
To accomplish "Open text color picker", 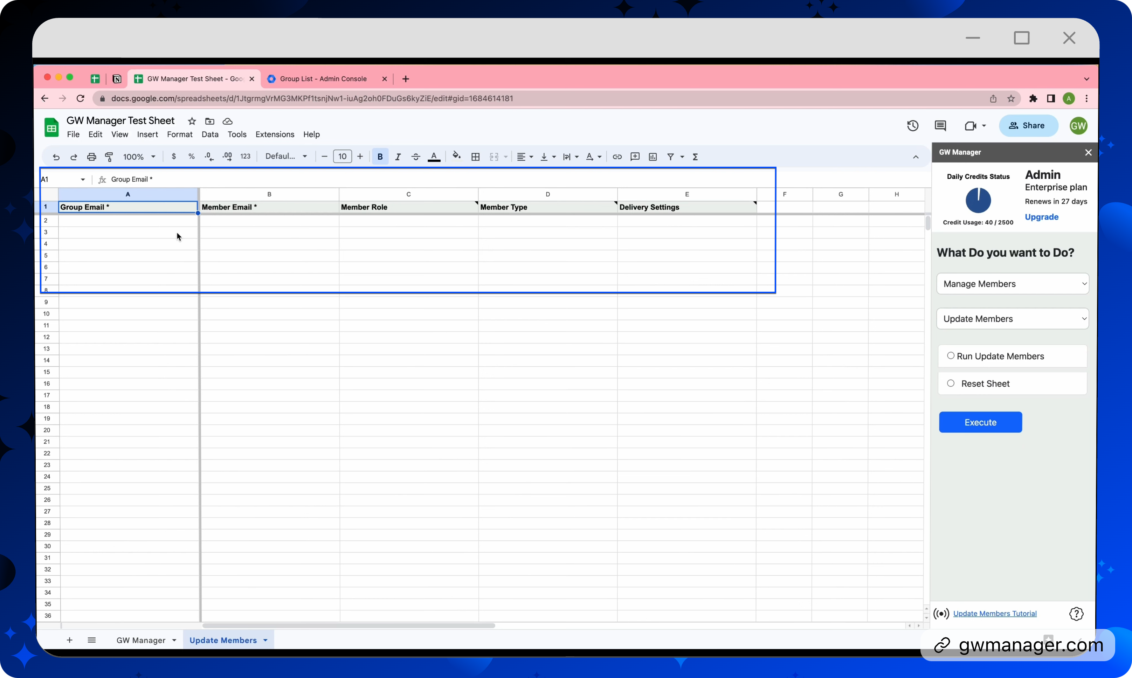I will point(434,156).
